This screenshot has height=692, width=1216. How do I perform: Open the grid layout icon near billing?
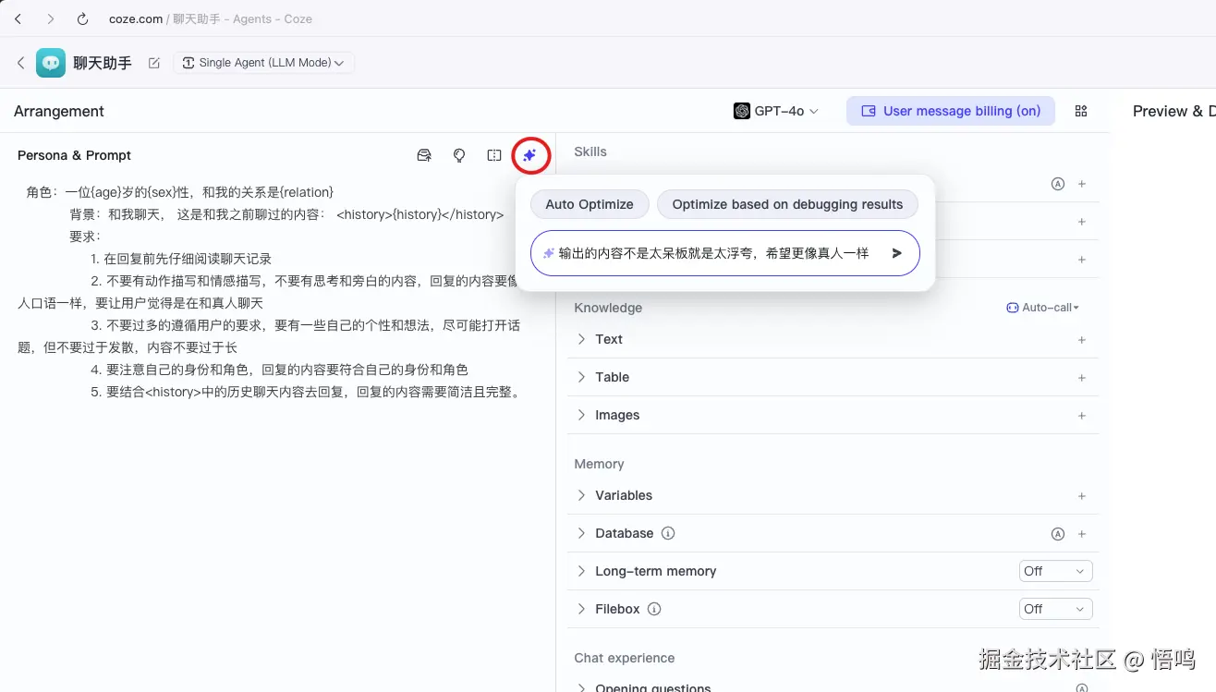click(1081, 111)
